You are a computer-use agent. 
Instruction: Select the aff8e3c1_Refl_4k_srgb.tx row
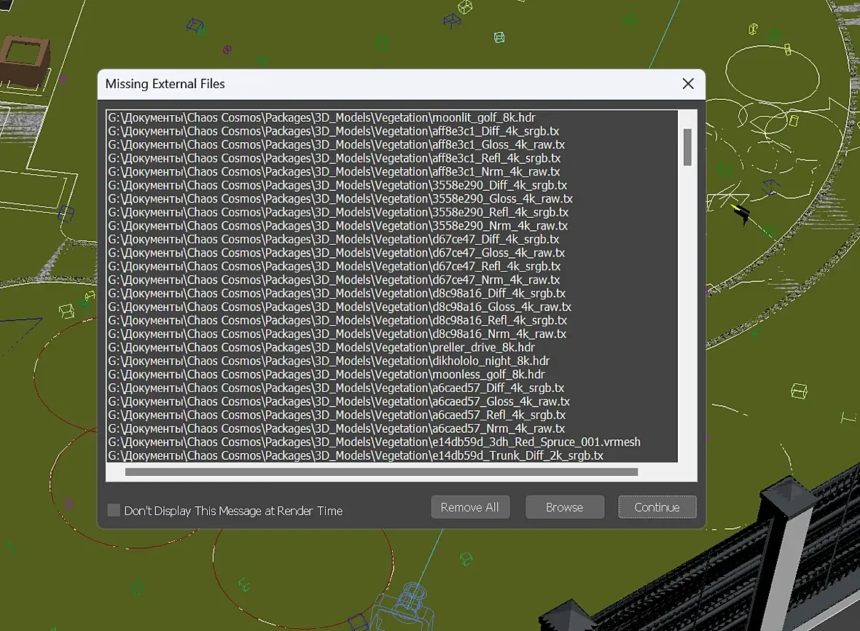click(x=392, y=158)
